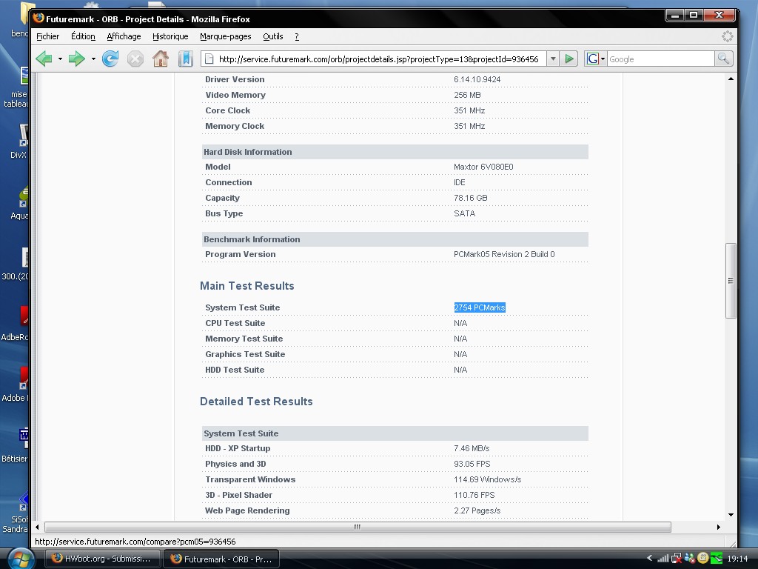Click the 114.69 Windows/s value
This screenshot has height=569, width=758.
pos(487,479)
